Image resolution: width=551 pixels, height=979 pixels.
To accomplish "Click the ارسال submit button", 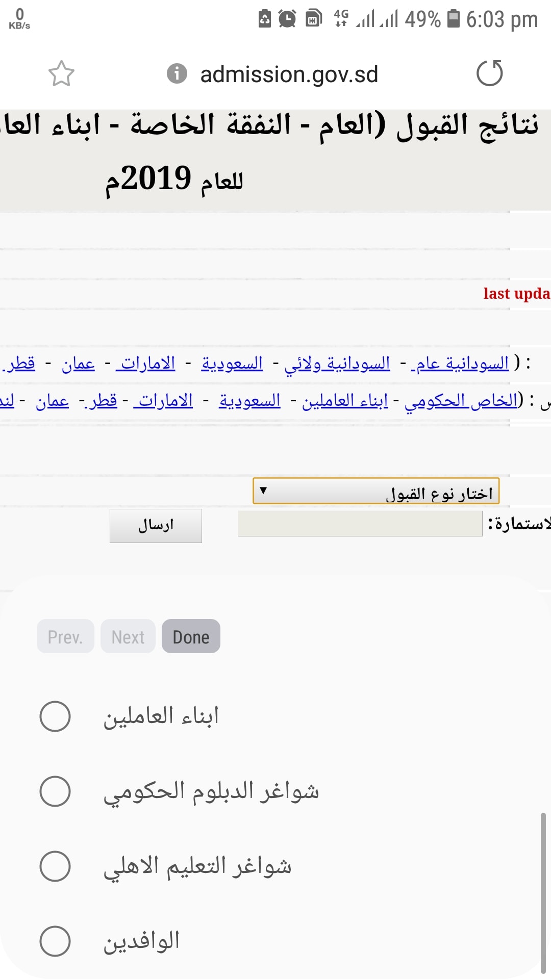I will click(156, 526).
